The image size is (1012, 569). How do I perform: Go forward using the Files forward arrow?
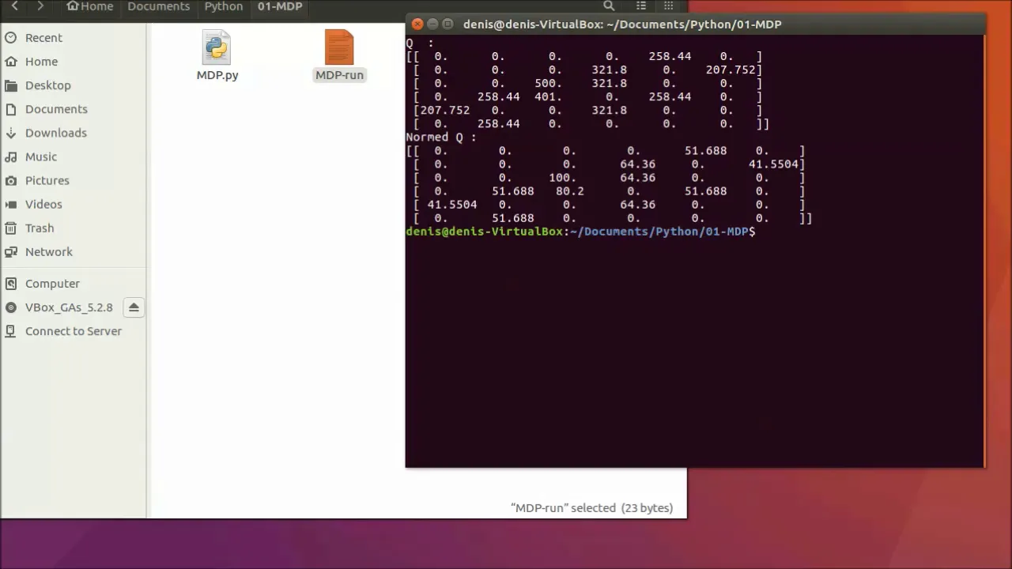(40, 6)
